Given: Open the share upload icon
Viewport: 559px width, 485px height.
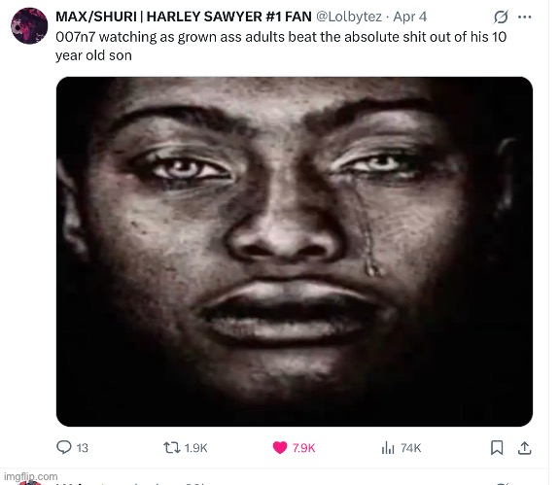Looking at the screenshot, I should 524,448.
